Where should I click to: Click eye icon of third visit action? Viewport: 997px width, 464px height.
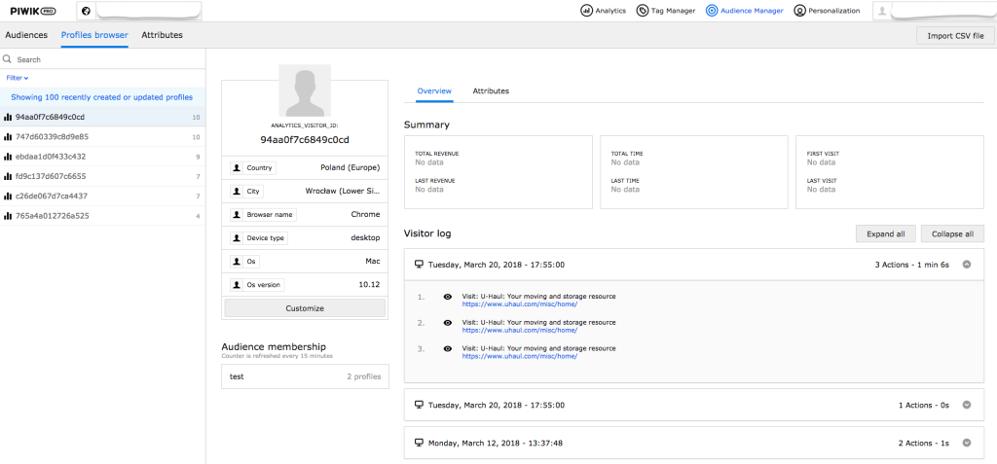[448, 348]
